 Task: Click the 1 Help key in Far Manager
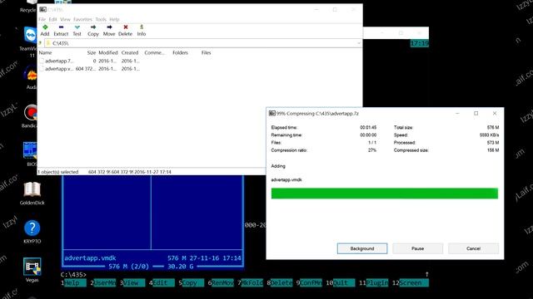(74, 282)
